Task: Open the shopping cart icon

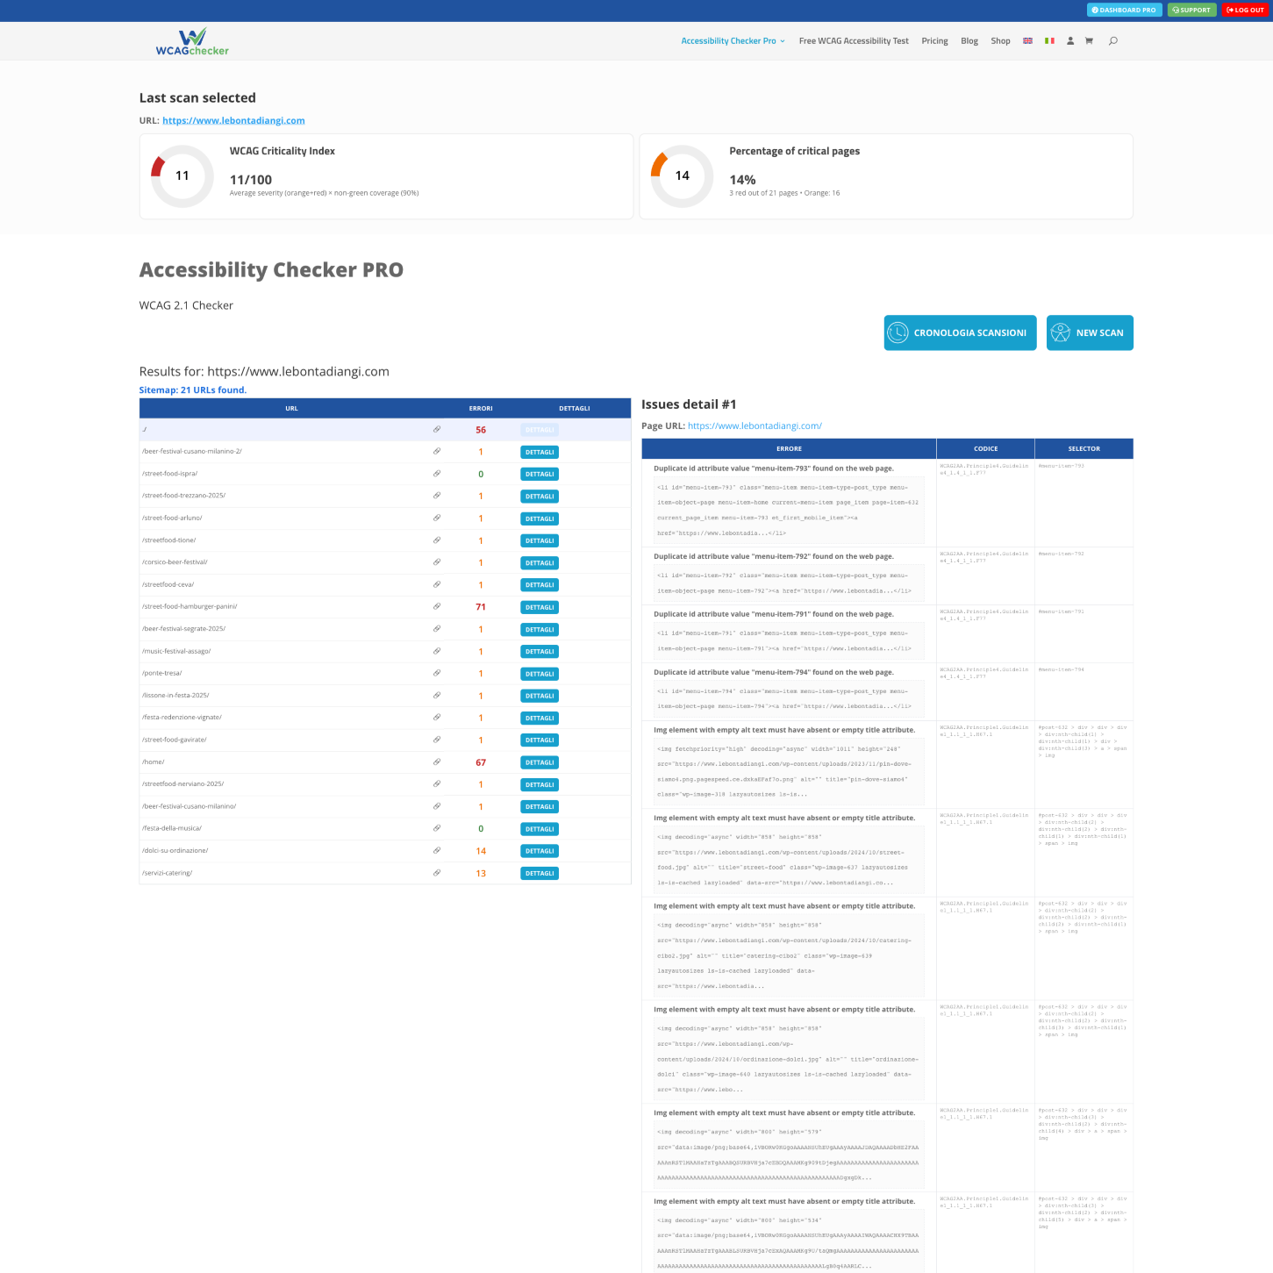Action: tap(1089, 41)
